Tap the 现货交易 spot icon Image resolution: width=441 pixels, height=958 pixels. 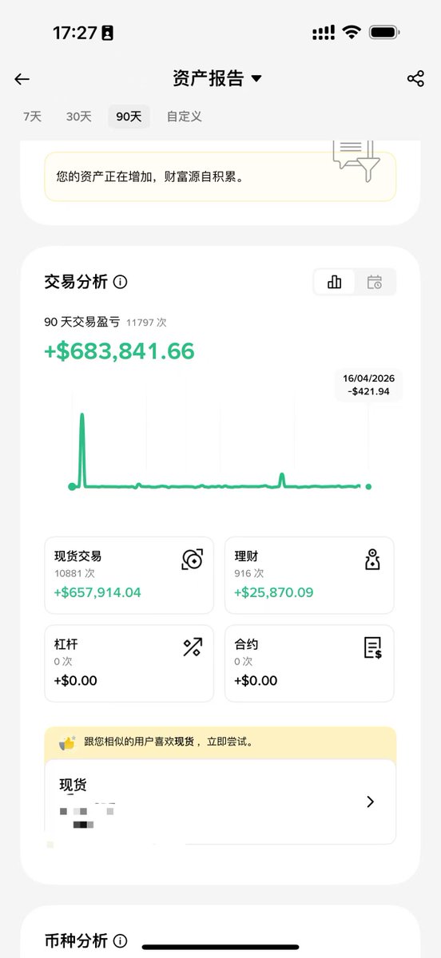pyautogui.click(x=192, y=560)
